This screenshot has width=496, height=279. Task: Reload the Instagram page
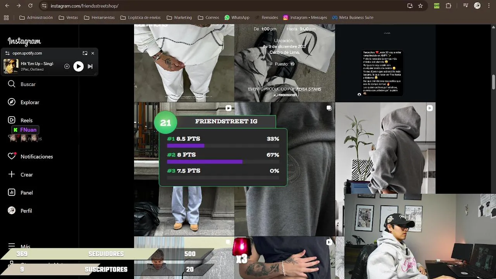pyautogui.click(x=30, y=6)
